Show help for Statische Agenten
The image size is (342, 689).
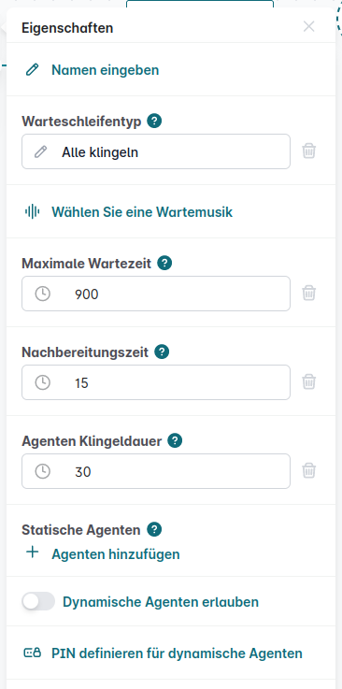click(x=154, y=529)
